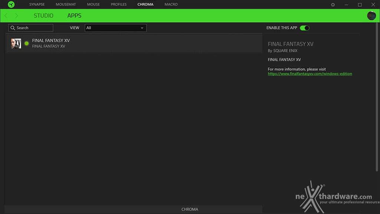Click green status dot for Final Fantasy XV

click(x=27, y=43)
